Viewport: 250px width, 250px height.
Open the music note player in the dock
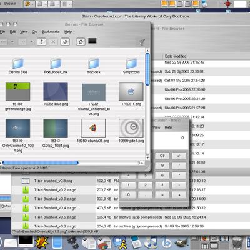(x=151, y=242)
